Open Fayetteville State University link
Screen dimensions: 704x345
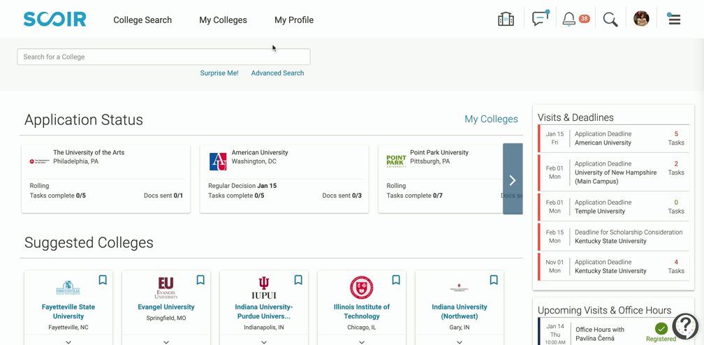pos(68,311)
